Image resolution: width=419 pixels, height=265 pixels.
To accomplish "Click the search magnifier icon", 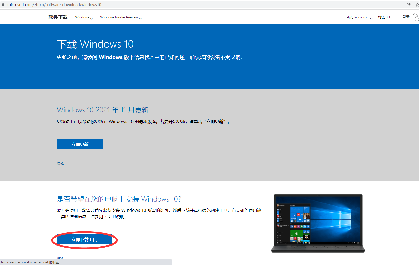I will click(x=388, y=17).
